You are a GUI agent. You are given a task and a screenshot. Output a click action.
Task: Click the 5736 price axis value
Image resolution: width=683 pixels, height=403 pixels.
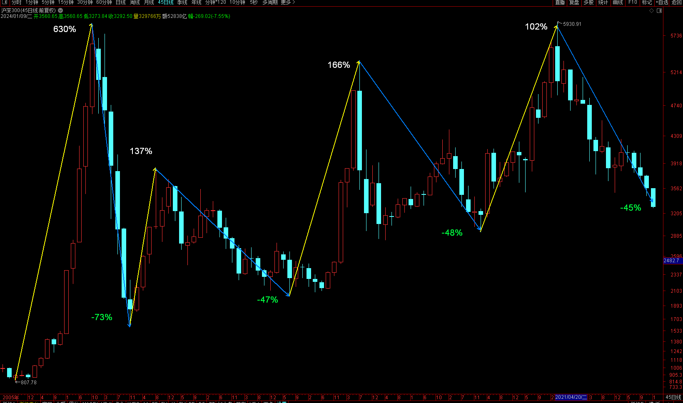pos(676,36)
